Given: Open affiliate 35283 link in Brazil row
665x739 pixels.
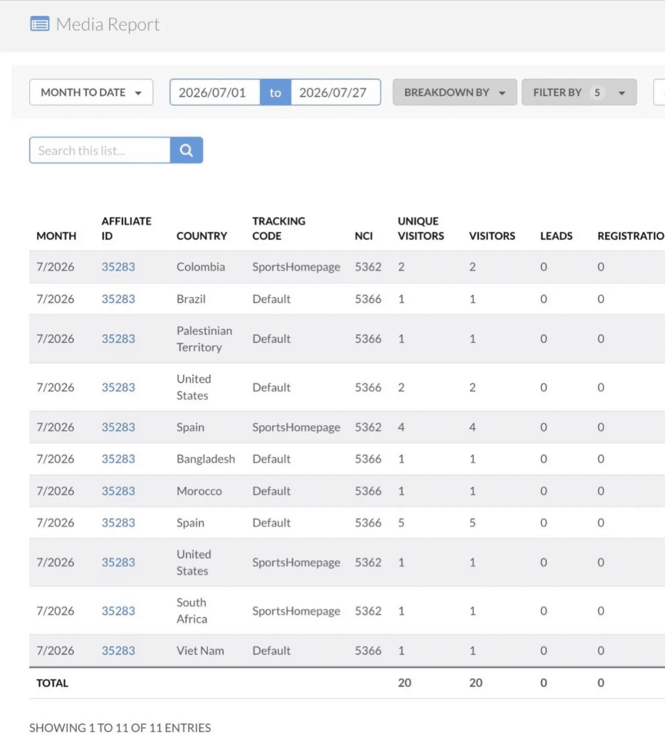Looking at the screenshot, I should tap(118, 299).
